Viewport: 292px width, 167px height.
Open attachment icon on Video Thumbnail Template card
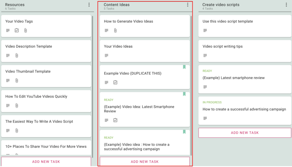pos(17,80)
